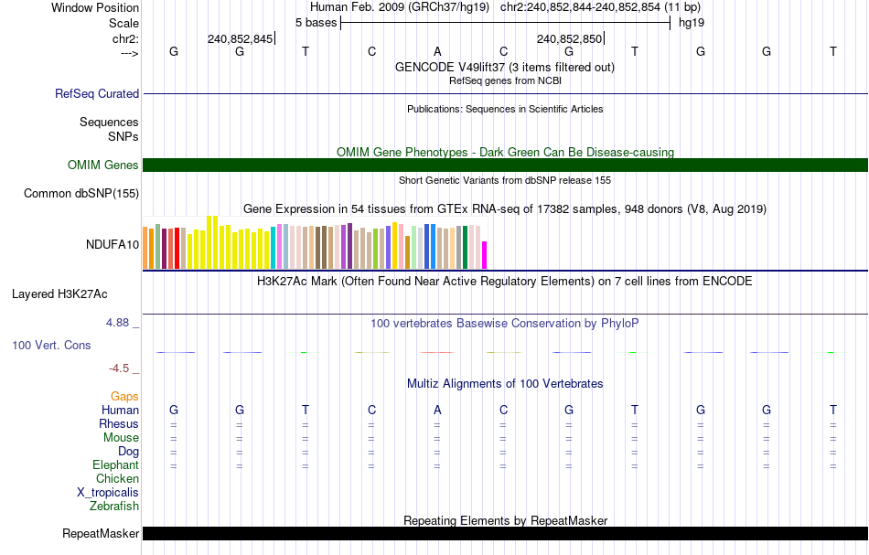
Task: Open the OMIM Genes track label
Action: [x=103, y=165]
